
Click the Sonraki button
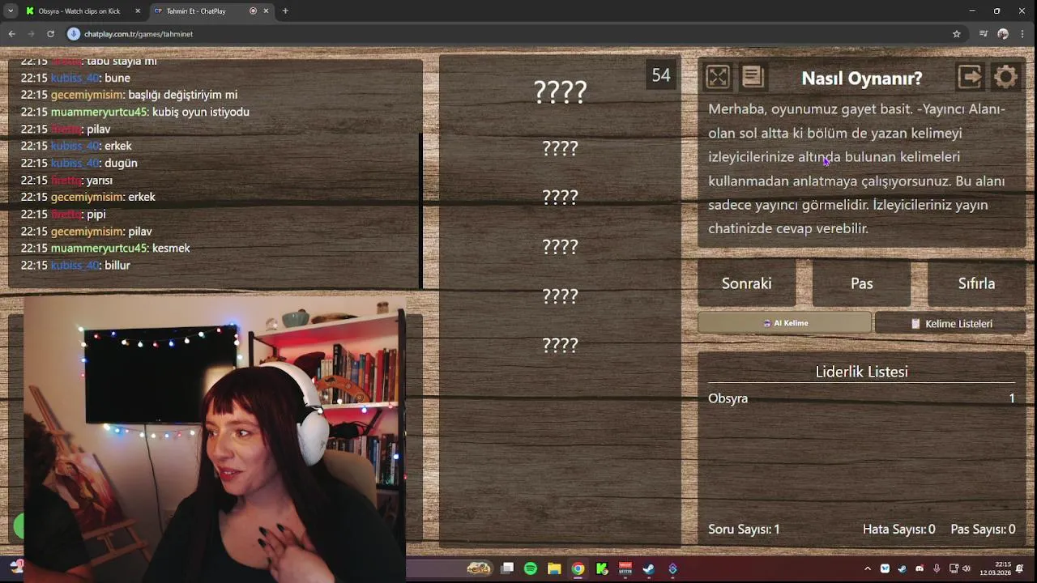tap(746, 283)
